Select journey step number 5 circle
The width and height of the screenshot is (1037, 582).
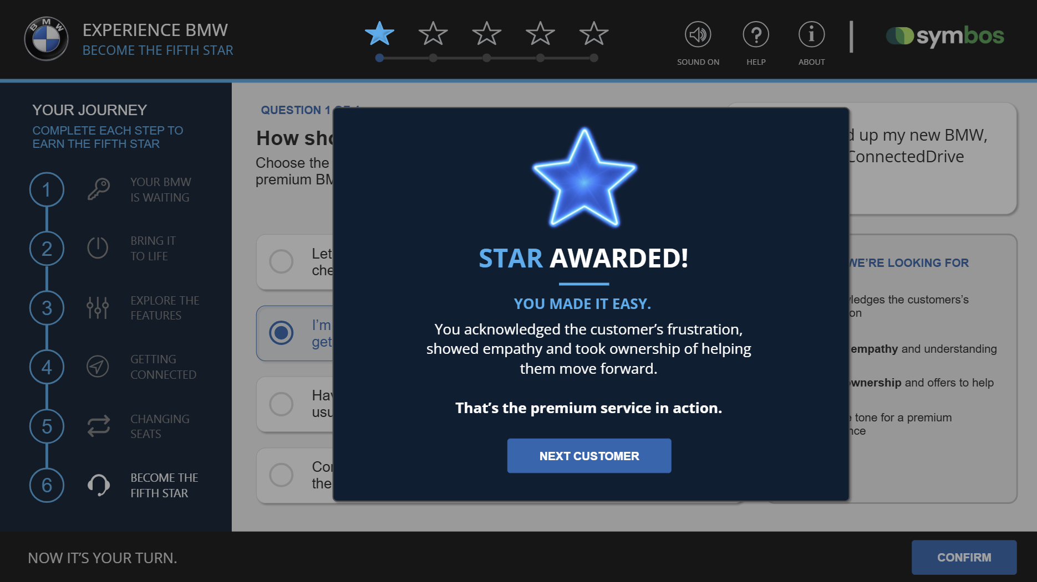47,426
